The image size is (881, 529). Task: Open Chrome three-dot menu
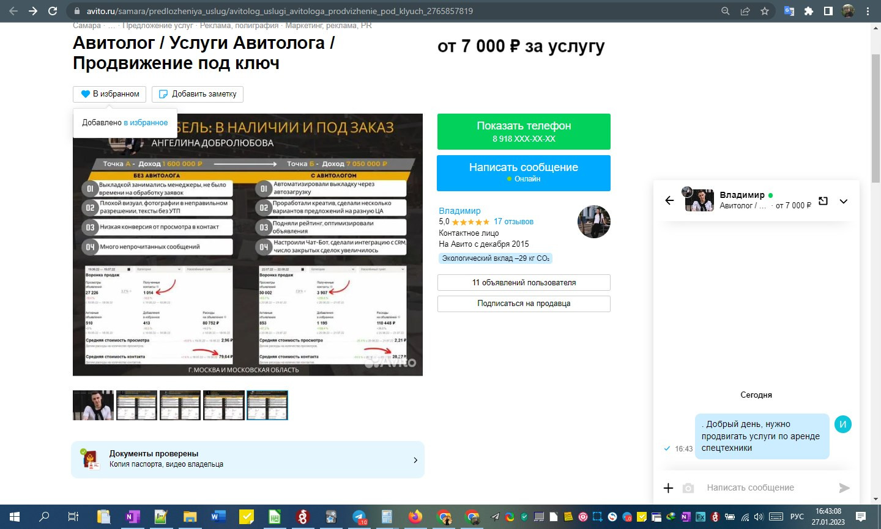pos(868,11)
